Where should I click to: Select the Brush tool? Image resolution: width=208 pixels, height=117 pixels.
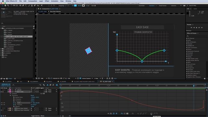pos(29,6)
